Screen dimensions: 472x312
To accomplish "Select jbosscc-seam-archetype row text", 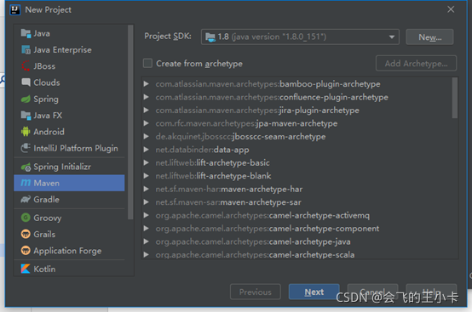I will click(240, 137).
